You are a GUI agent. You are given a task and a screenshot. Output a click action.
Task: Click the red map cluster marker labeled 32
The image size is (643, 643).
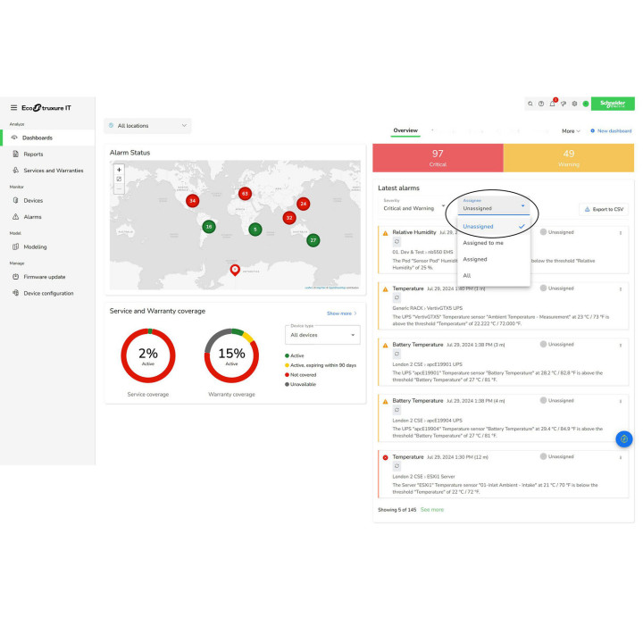click(289, 218)
